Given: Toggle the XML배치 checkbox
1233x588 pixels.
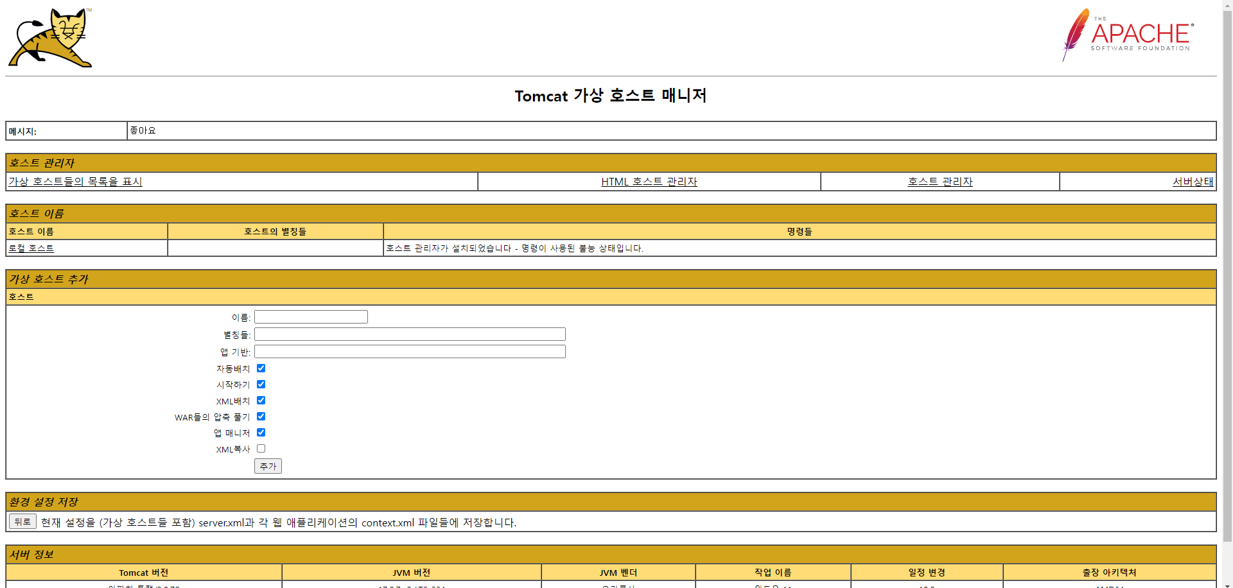Looking at the screenshot, I should (x=261, y=401).
